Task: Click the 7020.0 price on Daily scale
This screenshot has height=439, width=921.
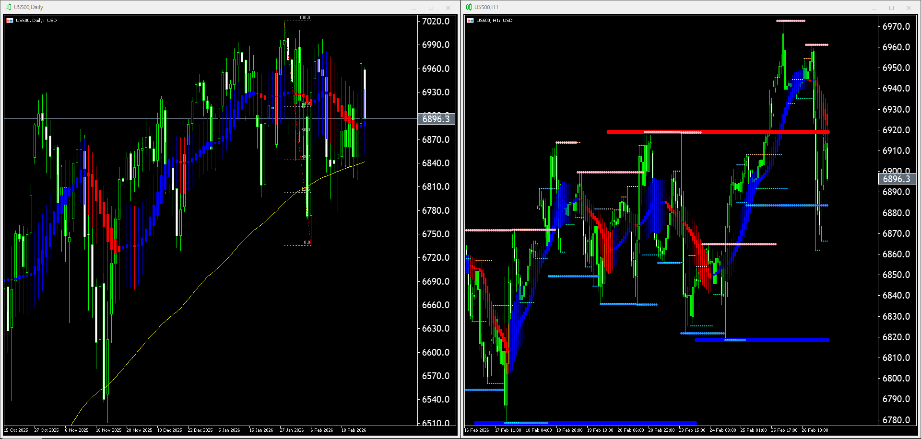Action: coord(436,21)
